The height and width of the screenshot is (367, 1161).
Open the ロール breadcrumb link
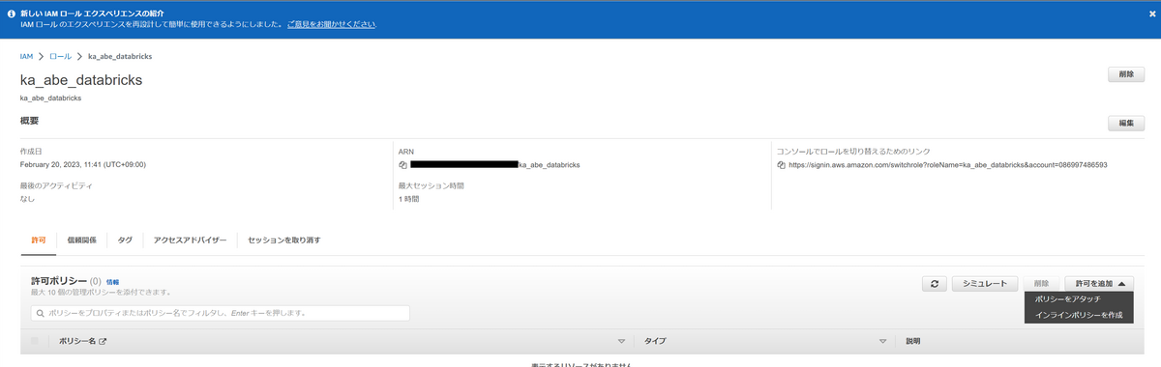(61, 56)
